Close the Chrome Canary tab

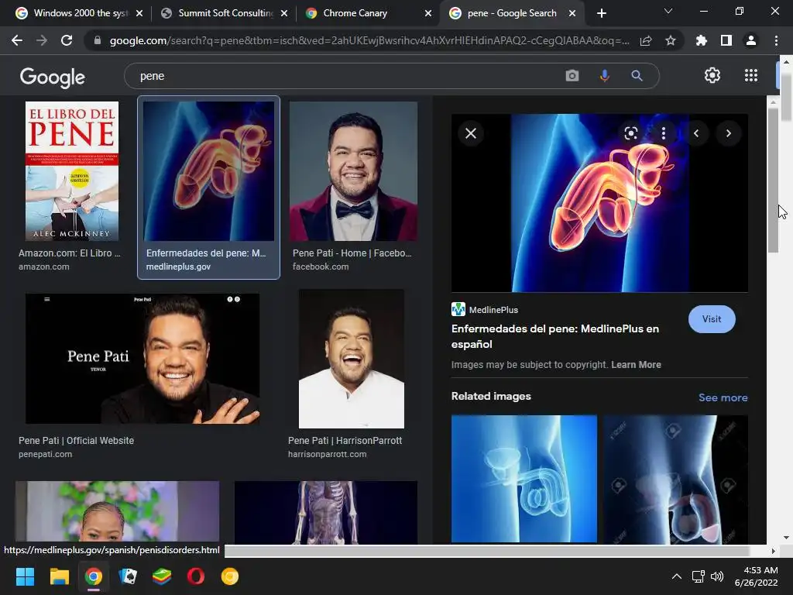point(428,13)
